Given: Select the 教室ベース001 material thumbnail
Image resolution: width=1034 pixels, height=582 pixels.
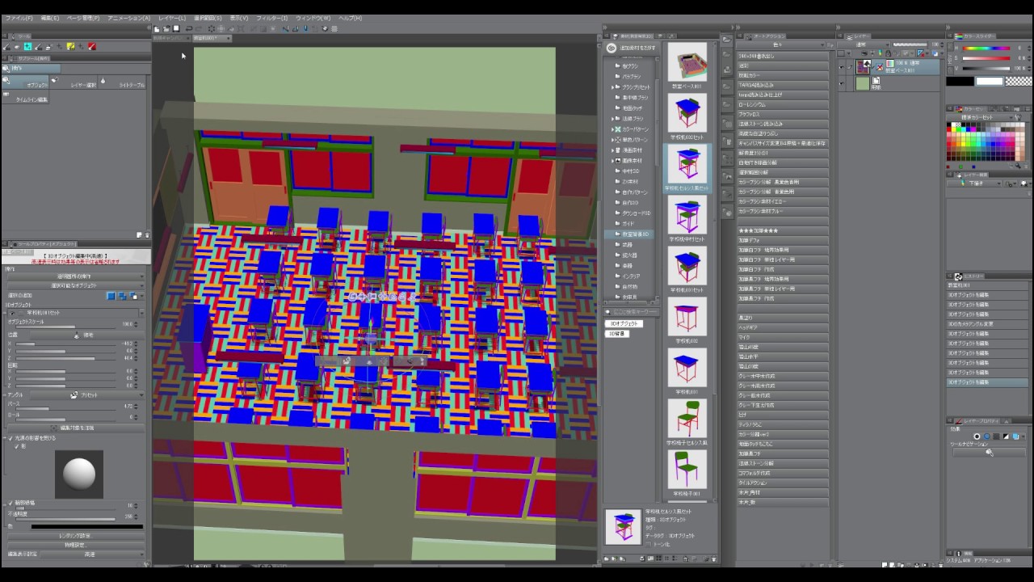Looking at the screenshot, I should (x=687, y=62).
